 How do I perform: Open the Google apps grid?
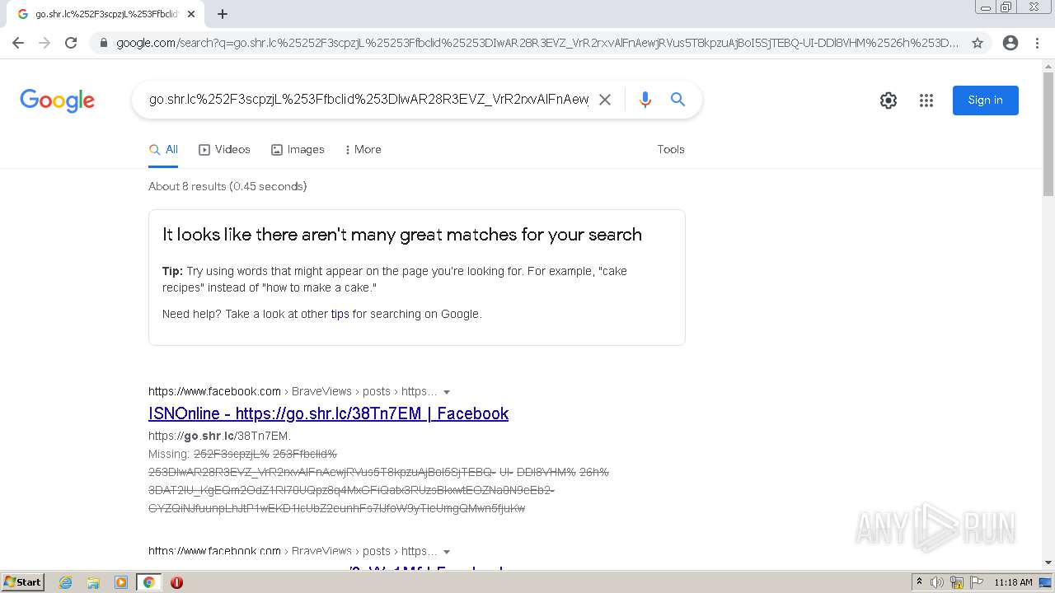coord(926,100)
